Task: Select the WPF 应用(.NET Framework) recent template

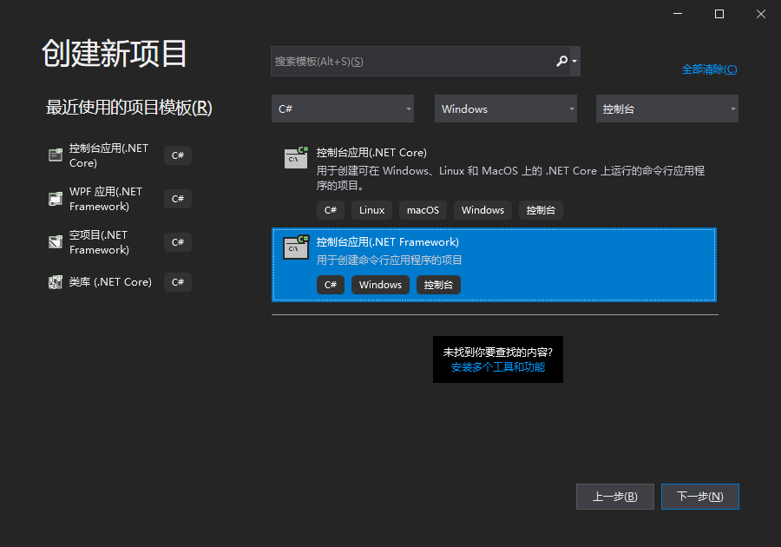Action: tap(104, 199)
